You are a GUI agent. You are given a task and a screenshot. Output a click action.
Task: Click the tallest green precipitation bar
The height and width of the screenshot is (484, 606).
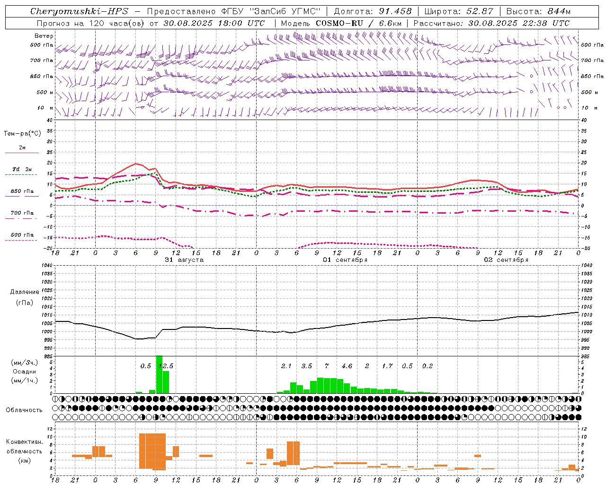tap(159, 374)
